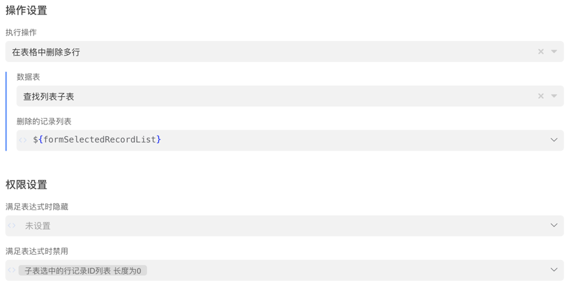
Task: Expand the 满足表达式时禁用 chevron
Action: 554,270
